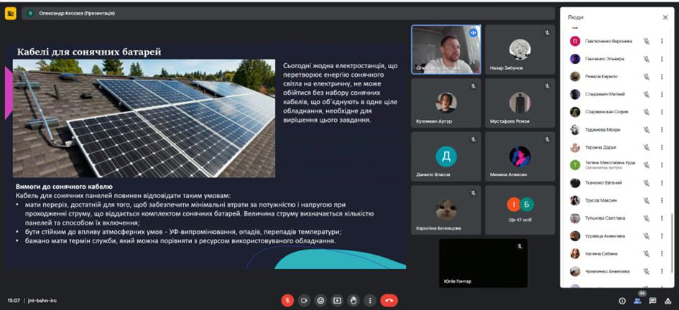Click the people panel icon
The width and height of the screenshot is (679, 310).
click(637, 301)
